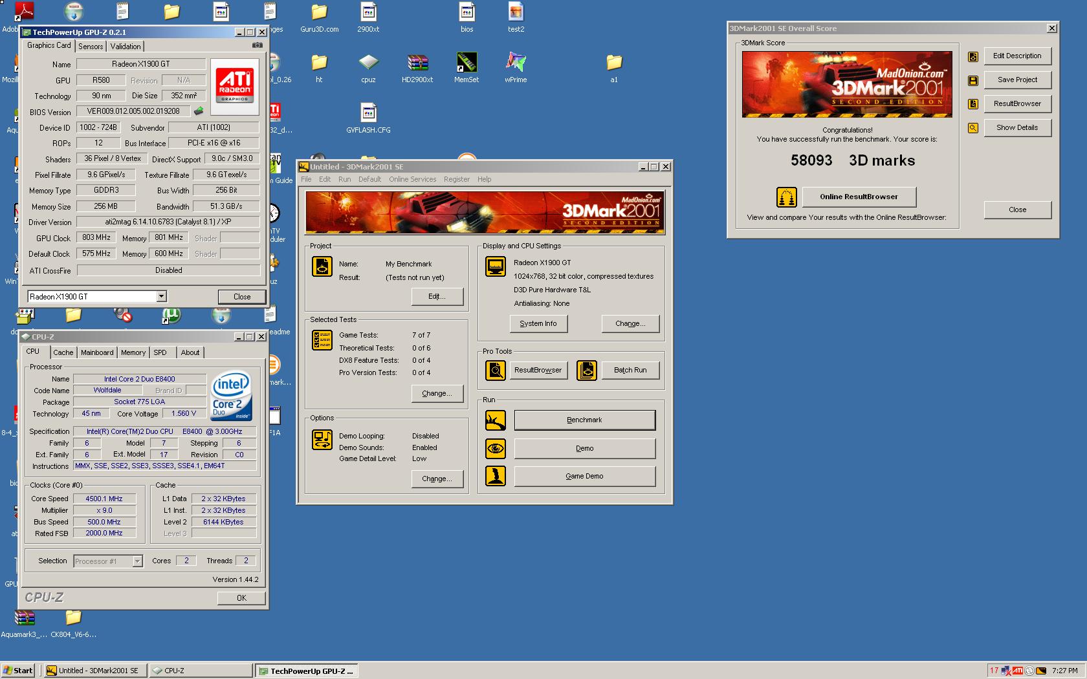
Task: Click the Online ResultBrowser icon
Action: click(786, 197)
